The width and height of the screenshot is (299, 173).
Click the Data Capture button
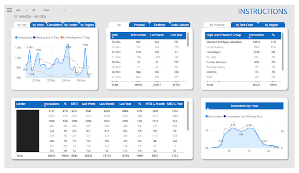pos(180,25)
